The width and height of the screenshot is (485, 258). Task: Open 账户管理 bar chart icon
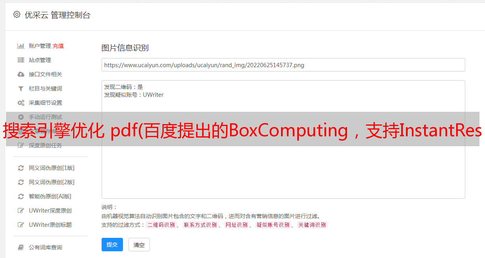tap(21, 46)
